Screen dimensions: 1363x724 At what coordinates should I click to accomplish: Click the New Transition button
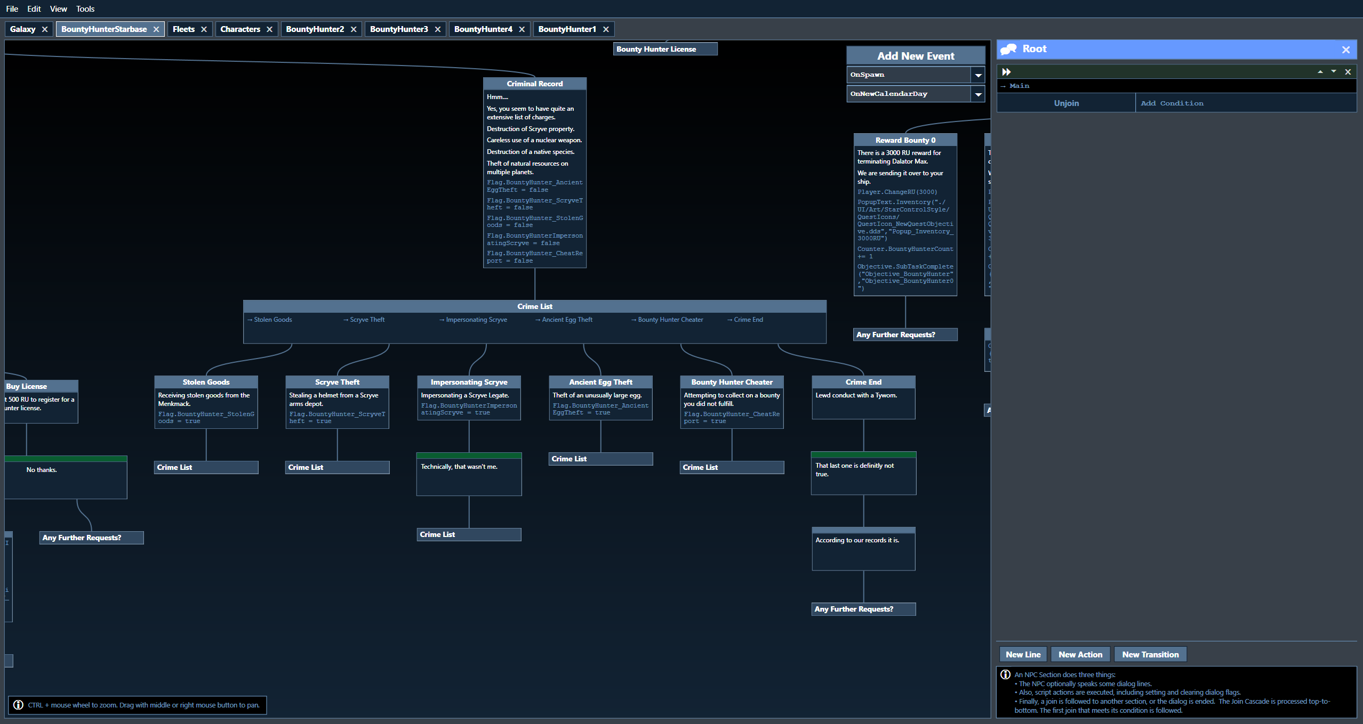pyautogui.click(x=1150, y=655)
